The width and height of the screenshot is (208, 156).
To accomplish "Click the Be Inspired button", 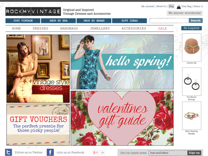I will (x=191, y=28).
